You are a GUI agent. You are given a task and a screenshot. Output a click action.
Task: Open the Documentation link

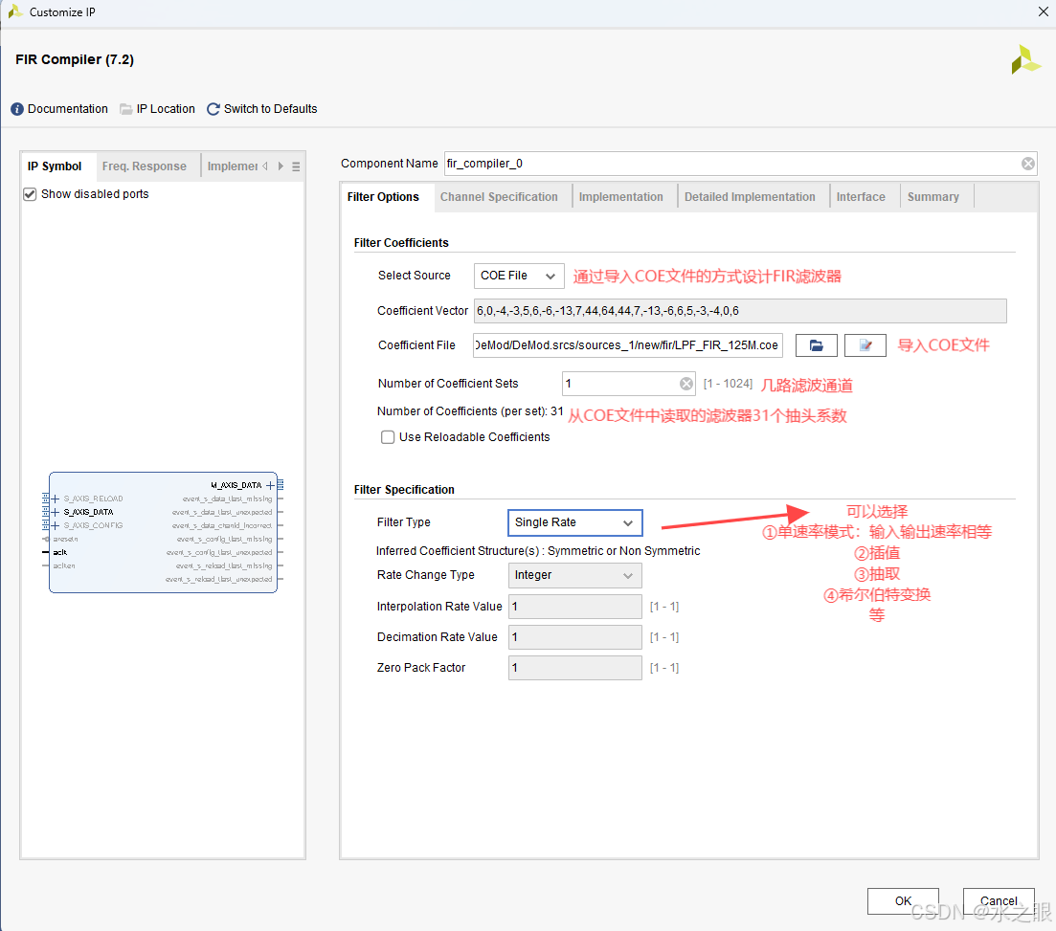(x=67, y=109)
